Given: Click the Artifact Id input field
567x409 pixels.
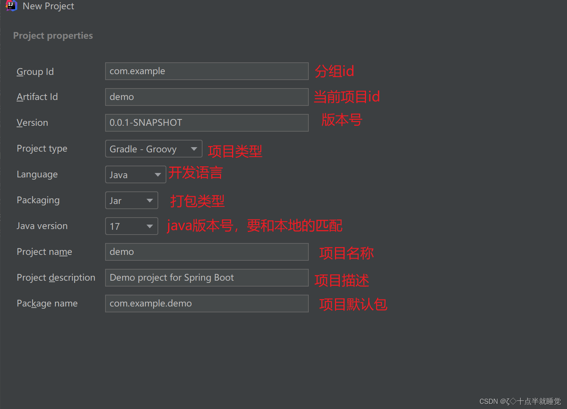Looking at the screenshot, I should tap(207, 97).
